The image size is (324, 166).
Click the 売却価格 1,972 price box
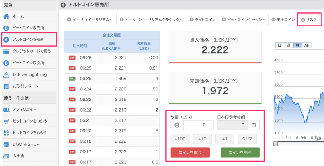(x=215, y=88)
